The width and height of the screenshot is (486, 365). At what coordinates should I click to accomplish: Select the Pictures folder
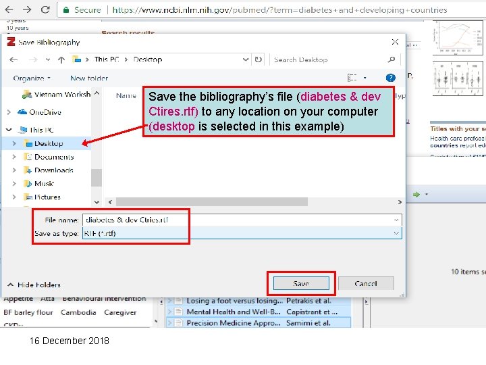pyautogui.click(x=43, y=197)
